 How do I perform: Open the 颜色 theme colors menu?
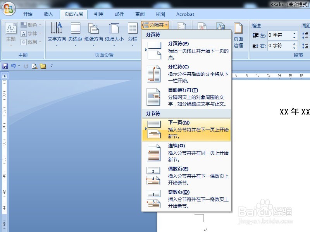30,25
